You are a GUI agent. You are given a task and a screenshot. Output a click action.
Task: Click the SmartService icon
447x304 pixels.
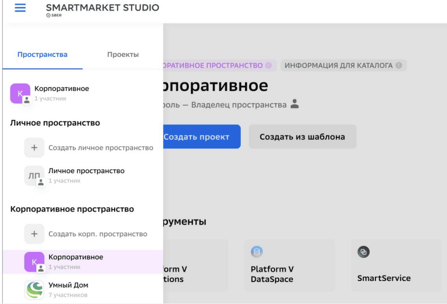[x=363, y=252]
